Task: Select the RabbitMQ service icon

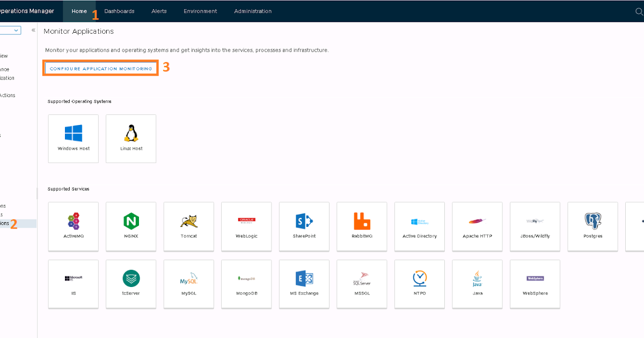Action: pos(362,226)
